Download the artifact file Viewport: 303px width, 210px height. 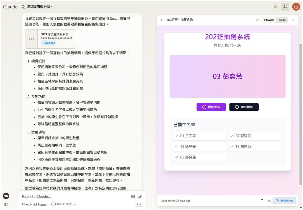point(269,201)
